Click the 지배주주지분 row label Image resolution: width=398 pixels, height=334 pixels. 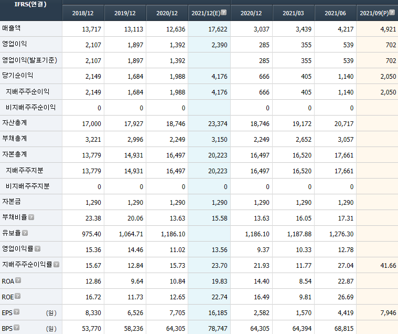[x=24, y=170]
